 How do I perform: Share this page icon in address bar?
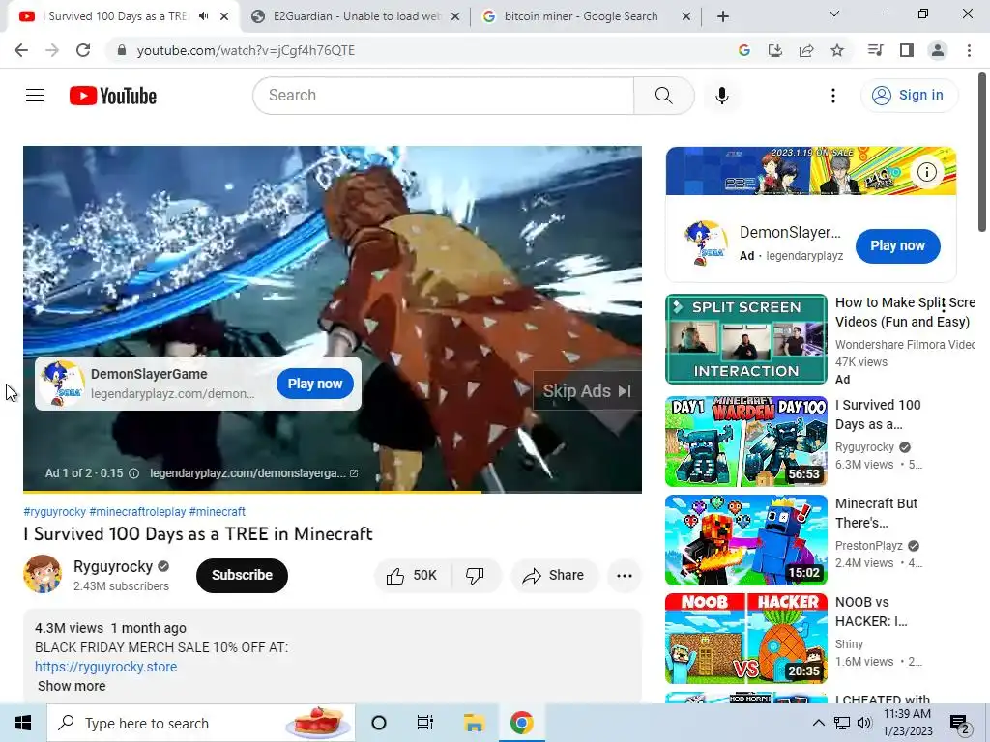coord(806,50)
